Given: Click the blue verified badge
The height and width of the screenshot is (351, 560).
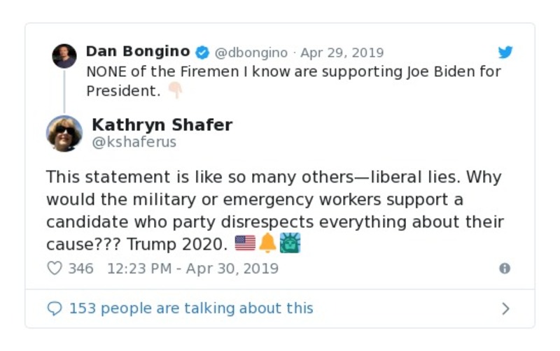Looking at the screenshot, I should [x=202, y=52].
